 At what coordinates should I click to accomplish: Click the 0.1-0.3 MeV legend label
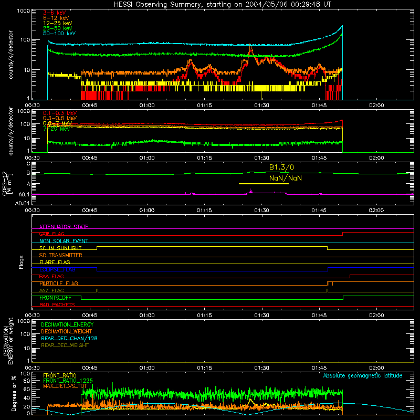pyautogui.click(x=60, y=113)
